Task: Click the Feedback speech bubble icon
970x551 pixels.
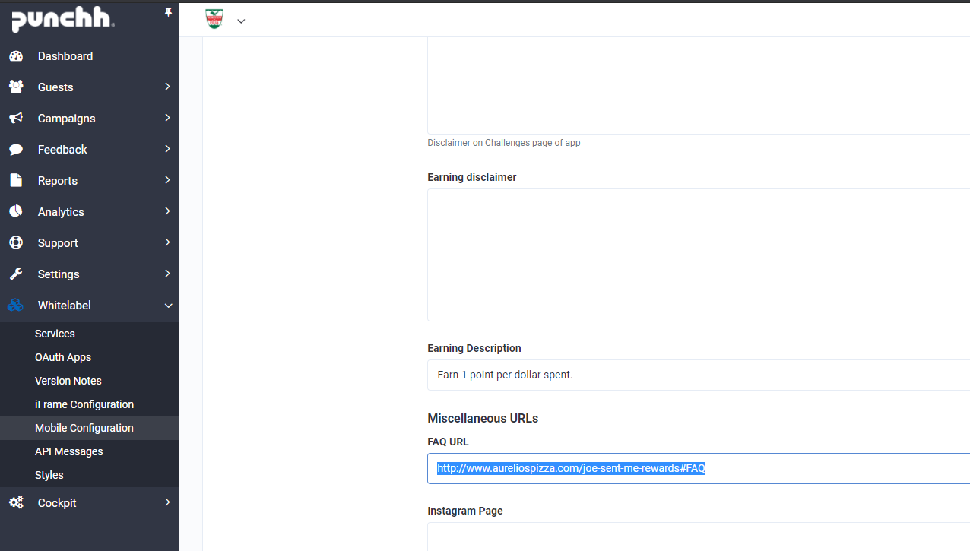Action: pyautogui.click(x=16, y=150)
